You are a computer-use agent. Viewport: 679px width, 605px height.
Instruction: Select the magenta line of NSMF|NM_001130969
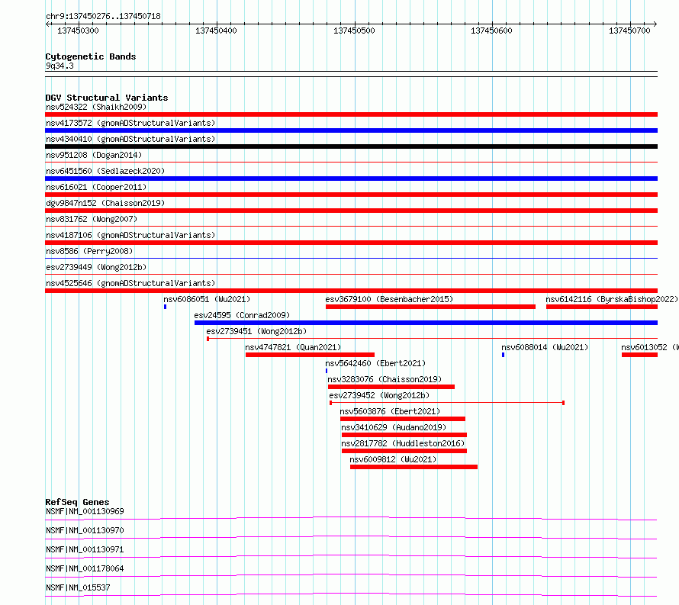coord(351,518)
